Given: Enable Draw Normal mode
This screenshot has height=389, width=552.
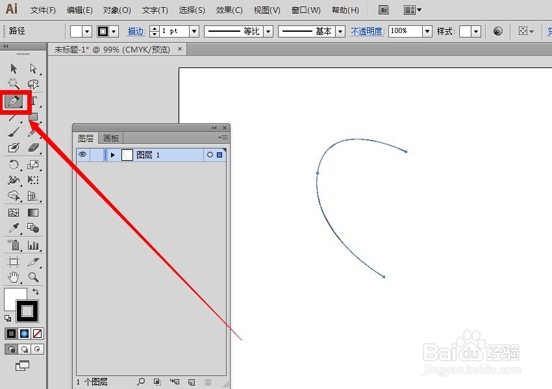Looking at the screenshot, I should [x=11, y=349].
